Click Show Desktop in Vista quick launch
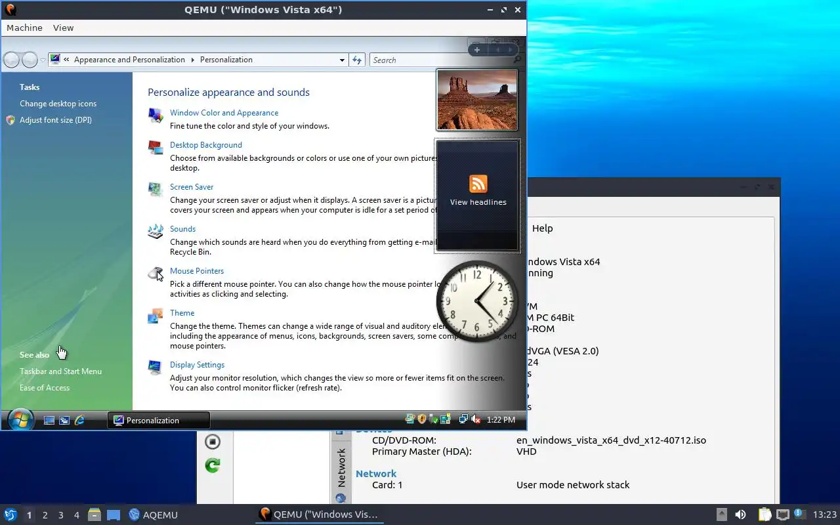Screen dimensions: 840x525 pos(49,420)
